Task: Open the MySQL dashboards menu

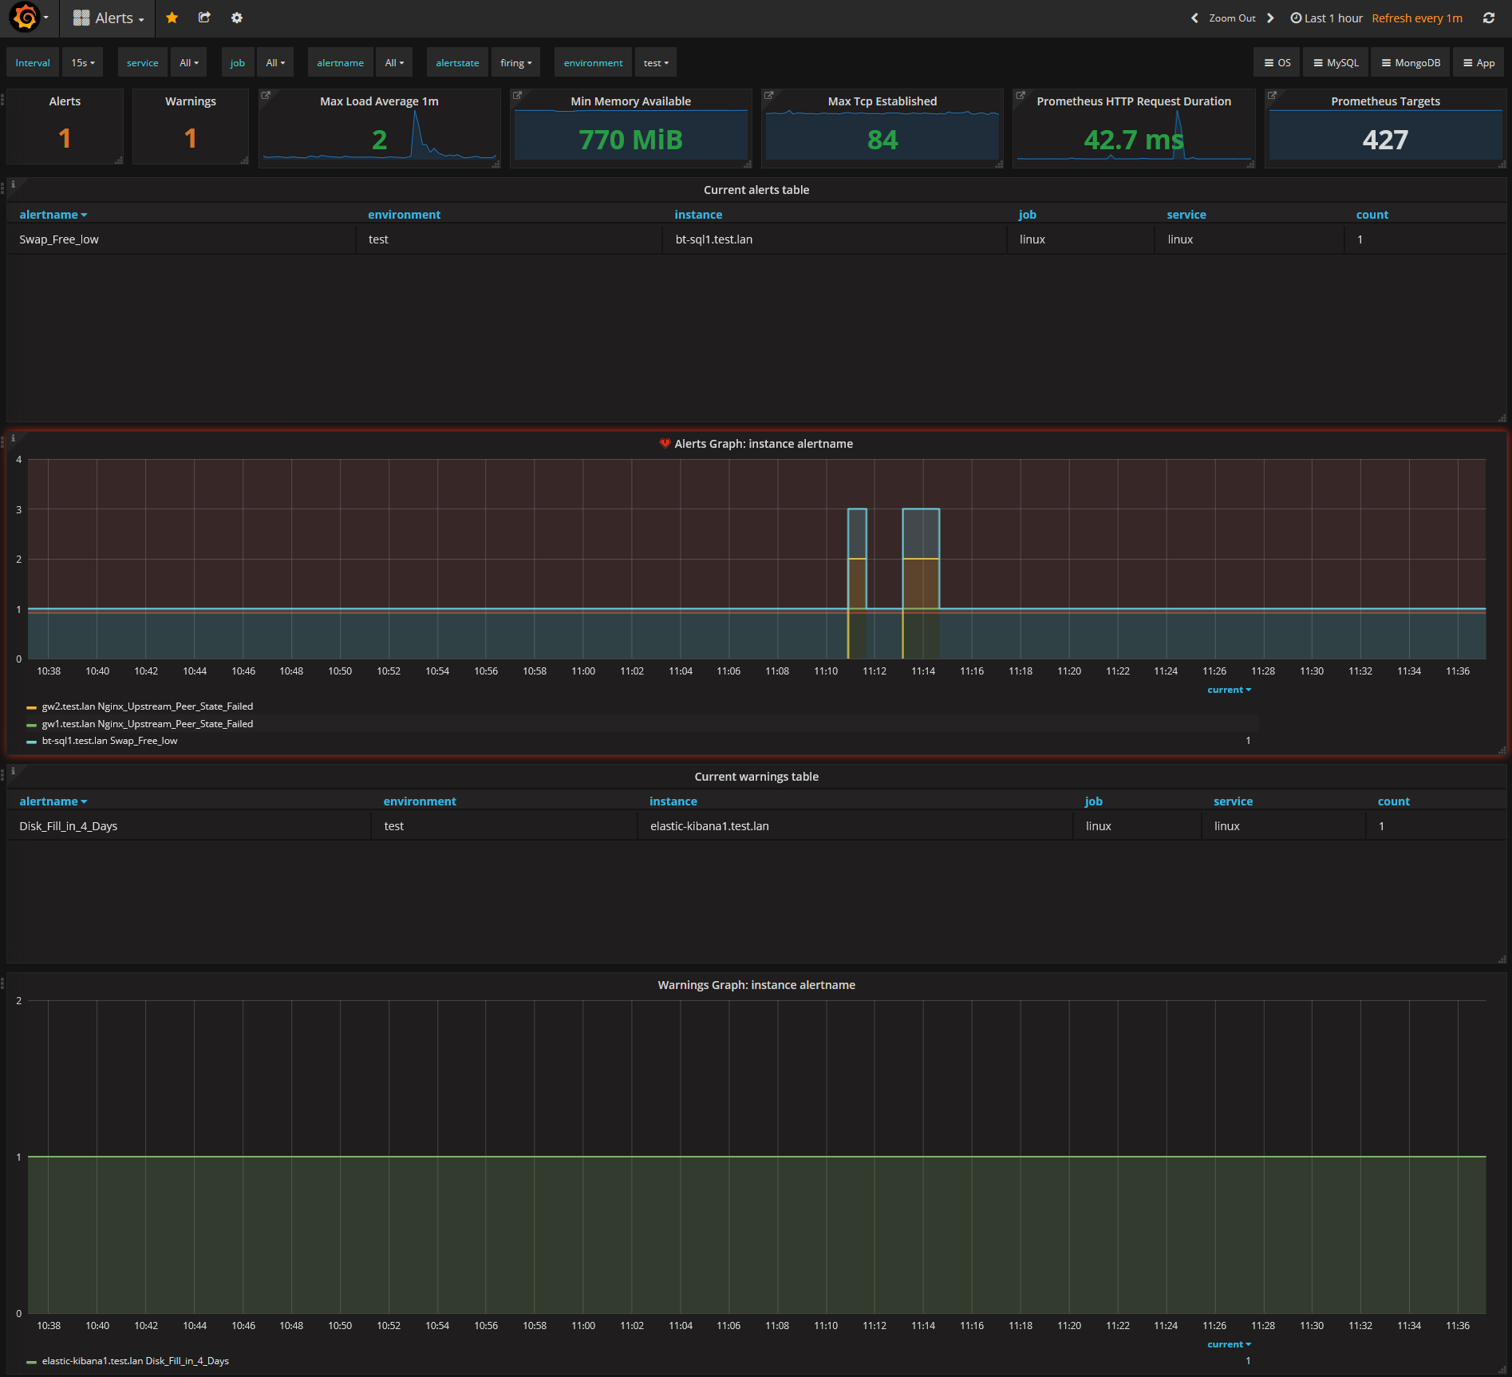Action: point(1336,63)
